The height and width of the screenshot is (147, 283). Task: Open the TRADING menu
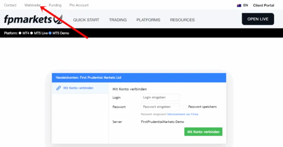pyautogui.click(x=118, y=20)
